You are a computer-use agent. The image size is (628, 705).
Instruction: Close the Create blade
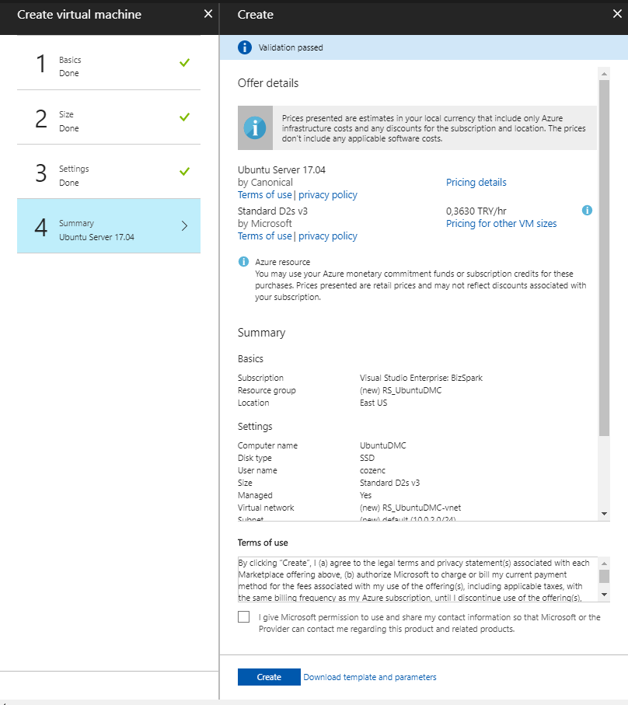618,14
